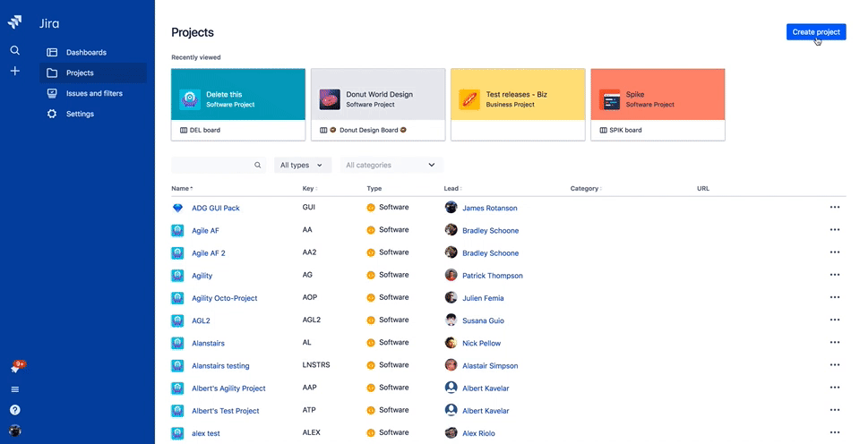Open Patrick Thompson's profile link
Image resolution: width=860 pixels, height=444 pixels.
[492, 276]
